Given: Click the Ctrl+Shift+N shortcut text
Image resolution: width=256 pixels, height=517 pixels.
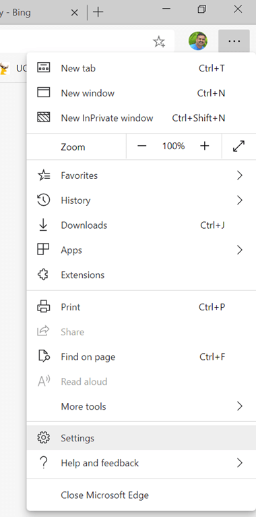Looking at the screenshot, I should pos(199,117).
